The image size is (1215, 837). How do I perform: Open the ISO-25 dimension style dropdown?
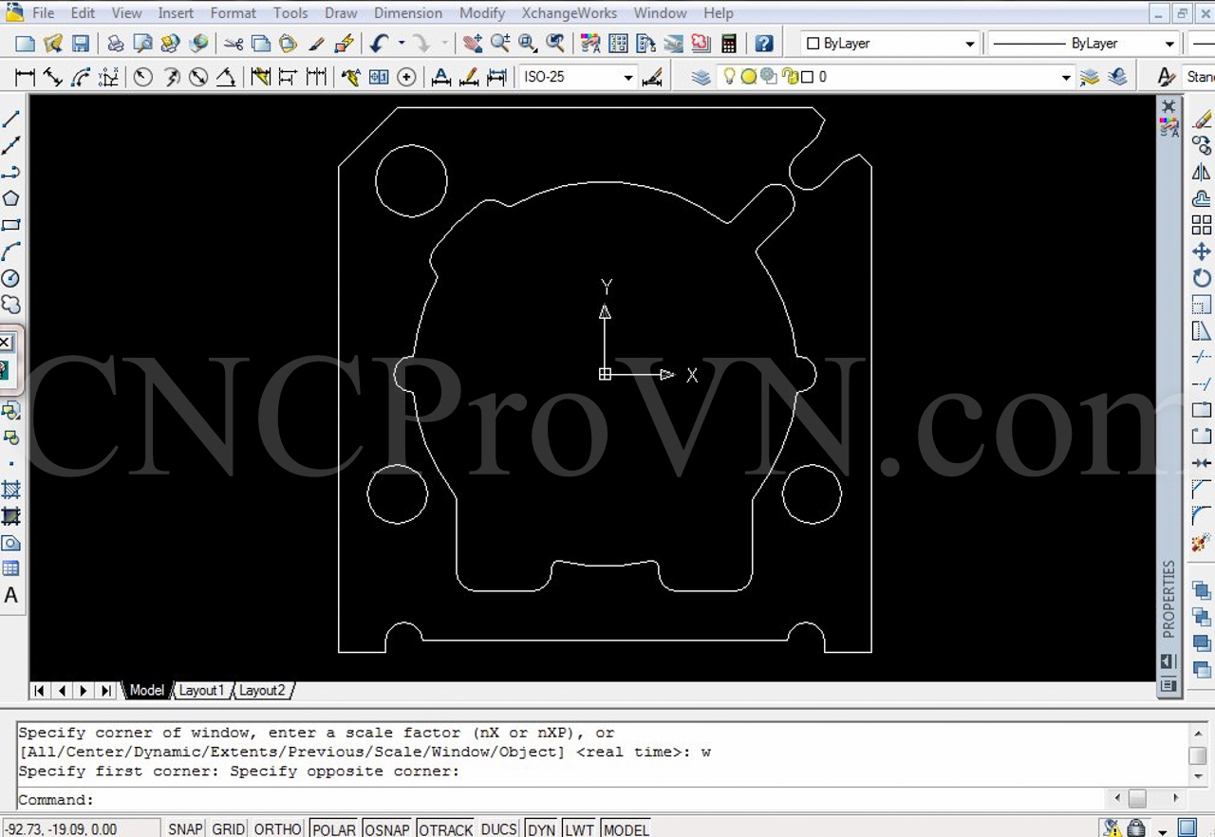(627, 78)
